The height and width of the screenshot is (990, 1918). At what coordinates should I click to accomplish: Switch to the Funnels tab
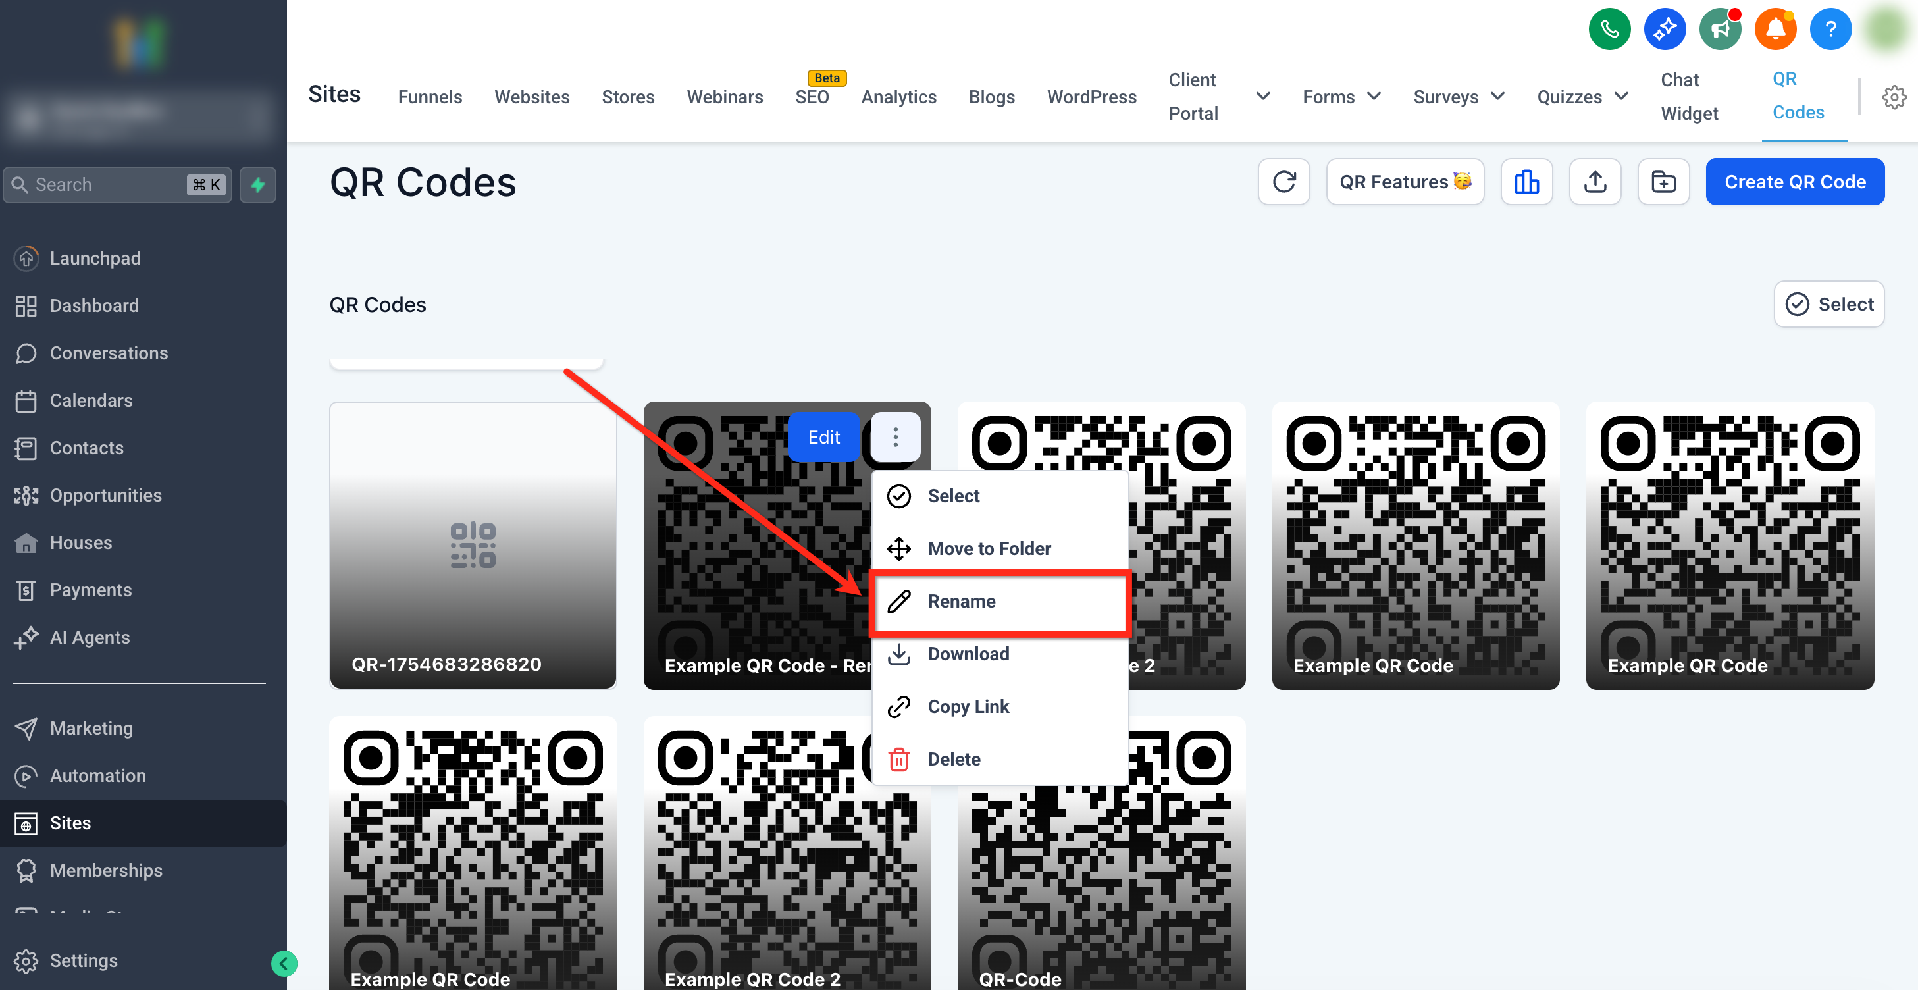click(x=430, y=97)
